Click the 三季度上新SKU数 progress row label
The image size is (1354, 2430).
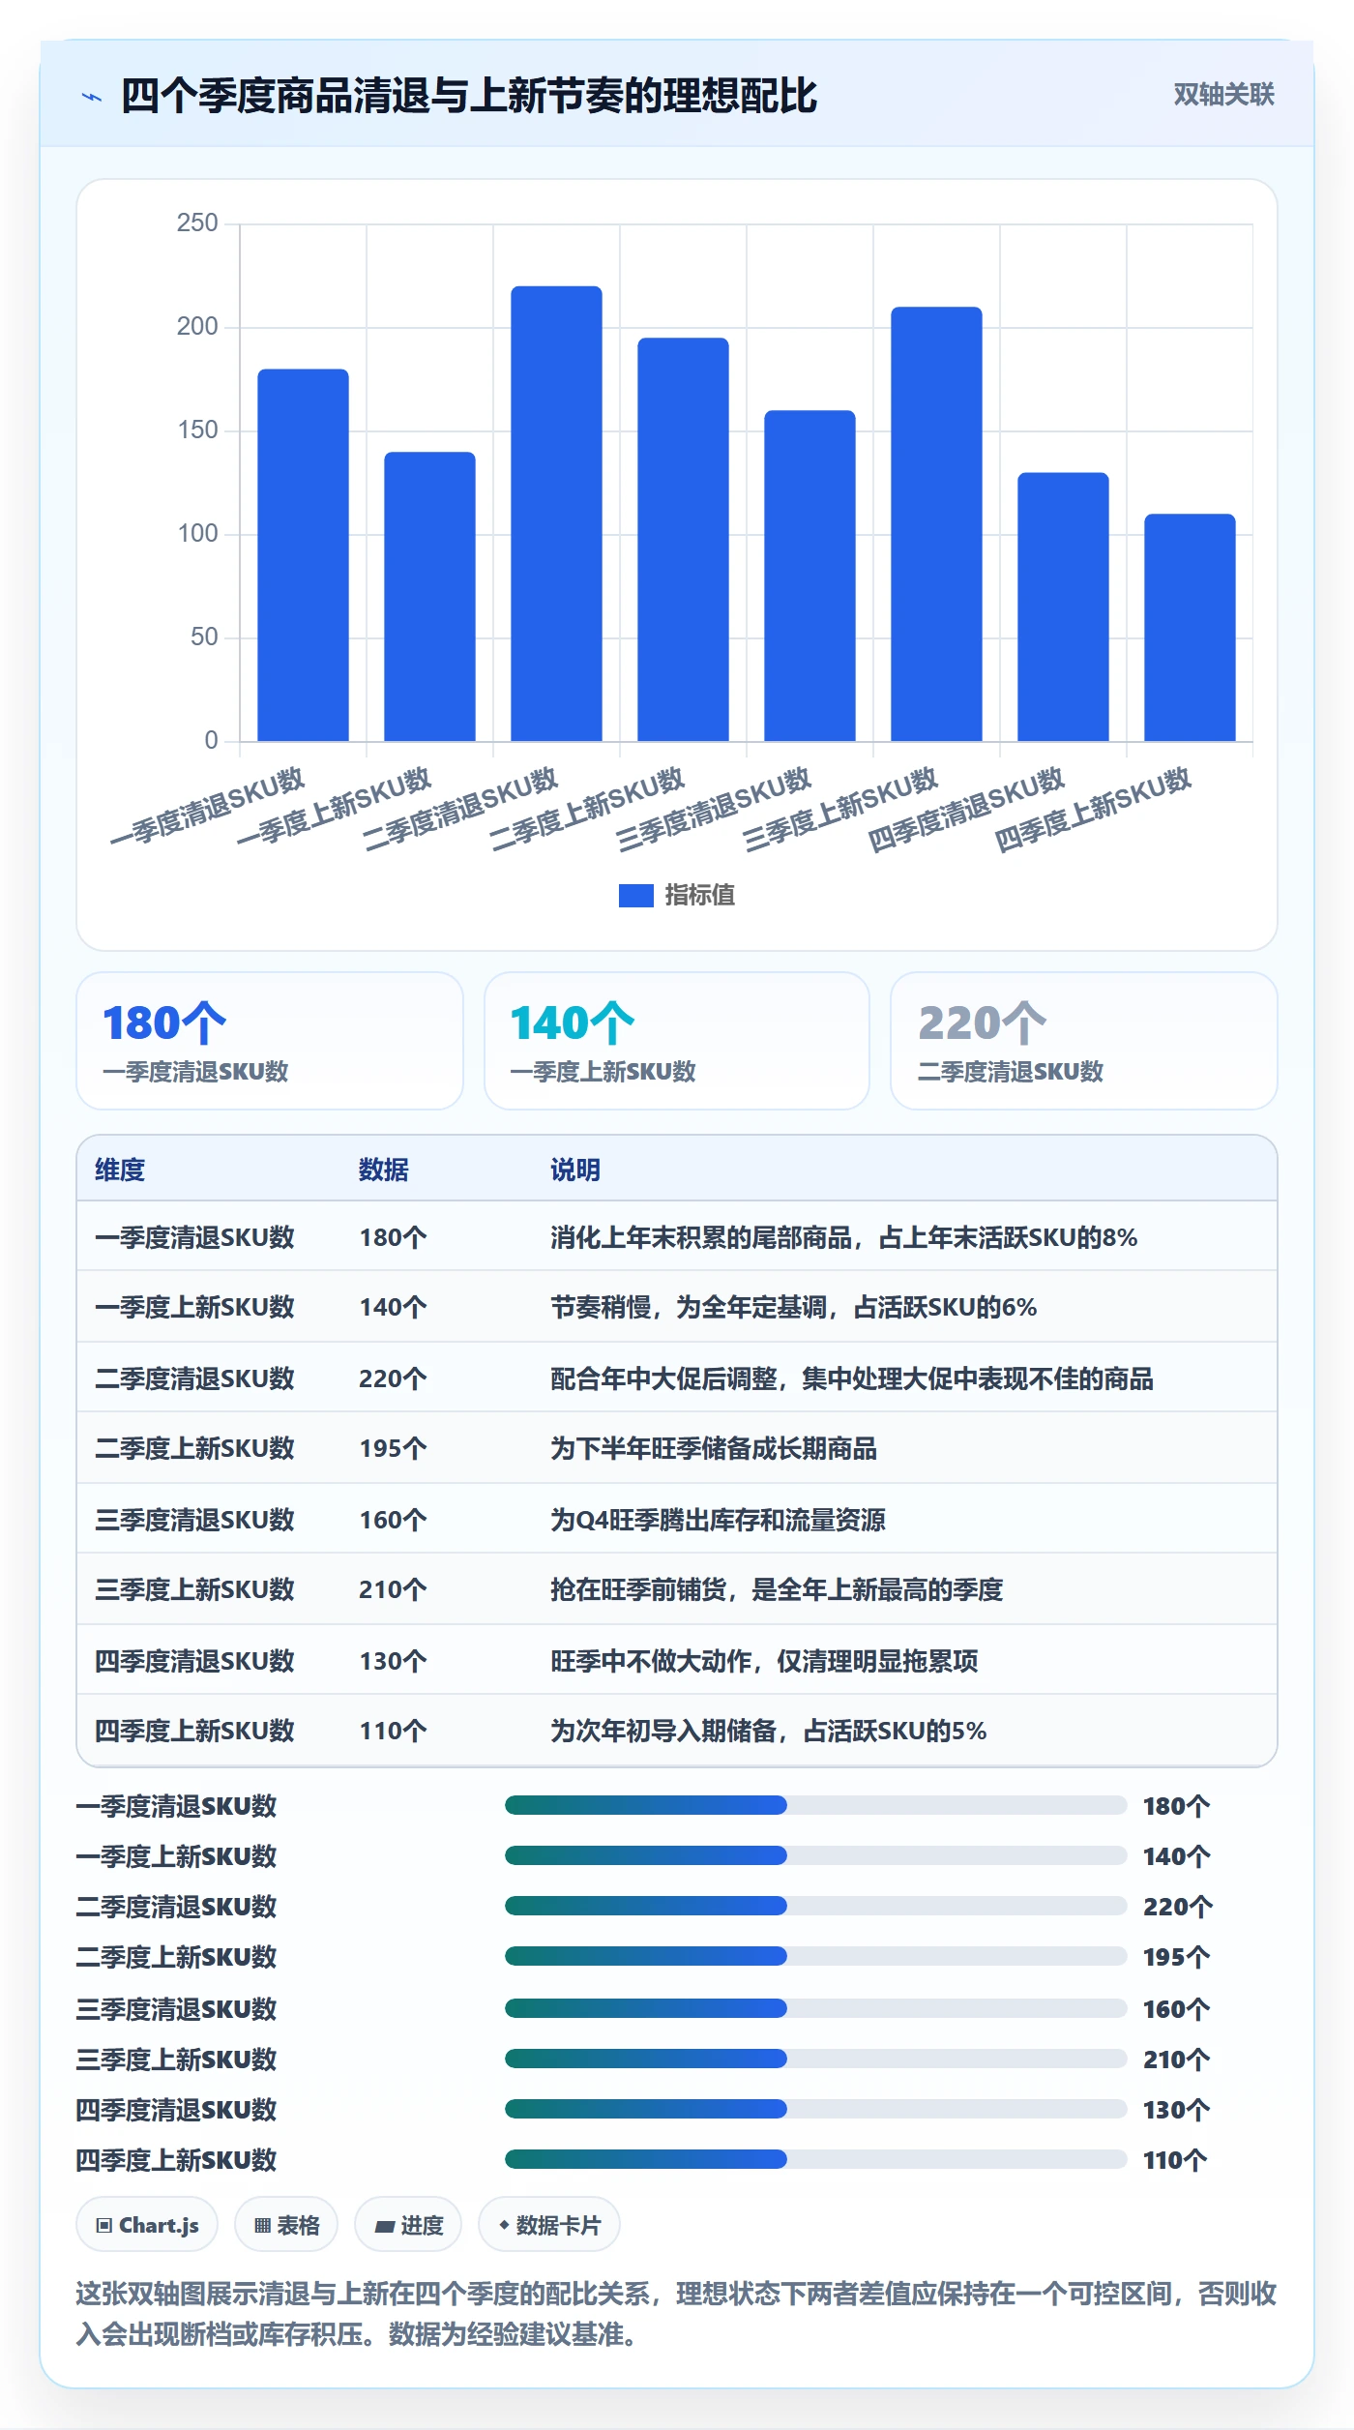tap(176, 2060)
